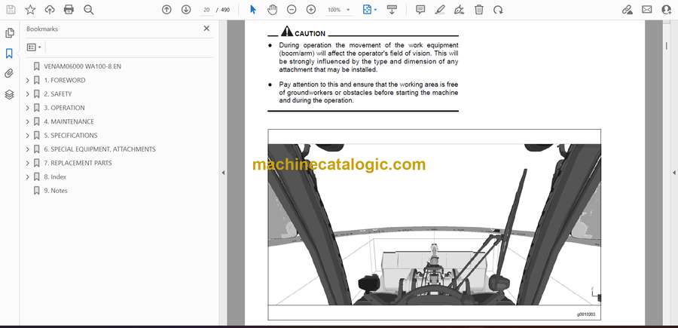The height and width of the screenshot is (328, 678).
Task: Zoom in with the plus icon
Action: coord(311,10)
